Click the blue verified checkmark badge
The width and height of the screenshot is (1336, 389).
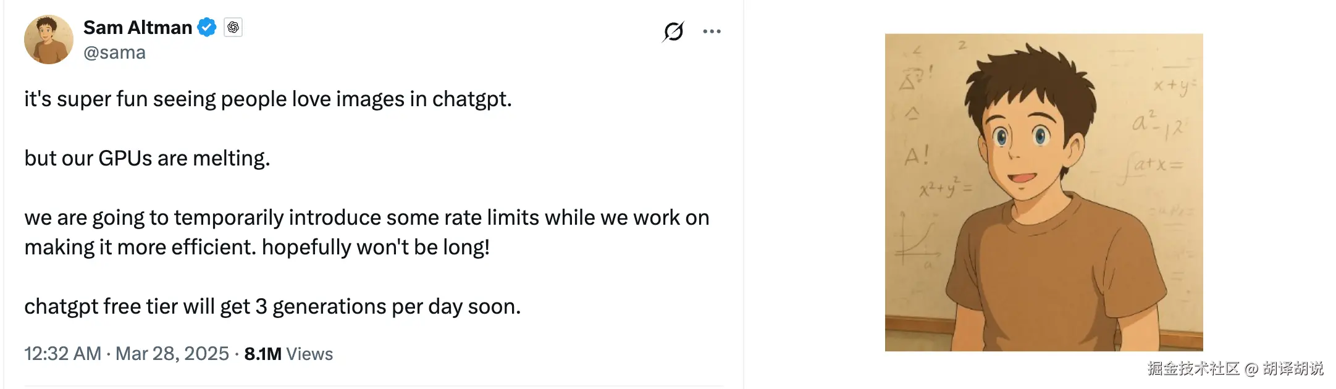point(207,28)
